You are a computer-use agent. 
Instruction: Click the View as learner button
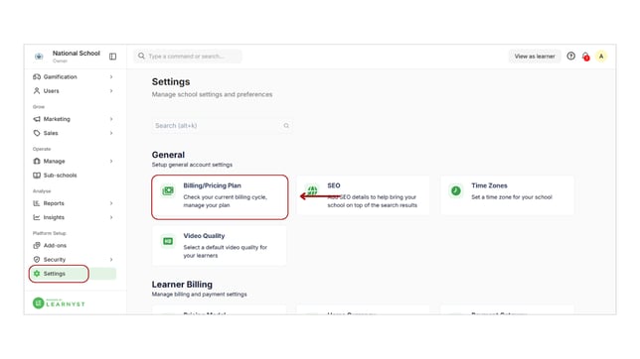click(535, 57)
